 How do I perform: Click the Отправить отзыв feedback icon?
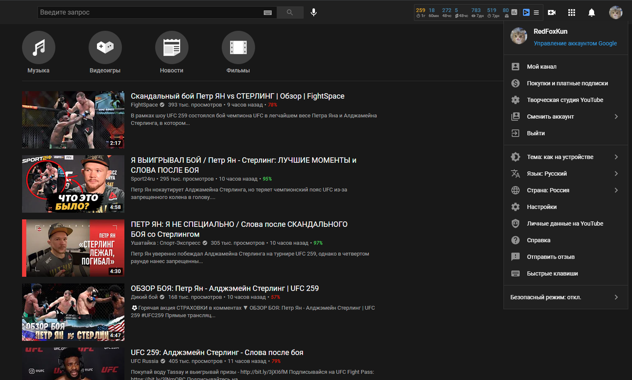click(516, 257)
